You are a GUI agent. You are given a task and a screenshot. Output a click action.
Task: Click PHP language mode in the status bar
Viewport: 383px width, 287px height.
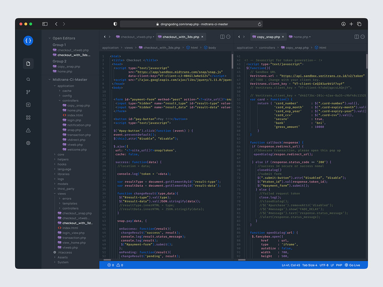(339, 265)
